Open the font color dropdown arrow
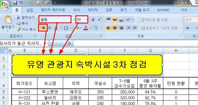 90,28
